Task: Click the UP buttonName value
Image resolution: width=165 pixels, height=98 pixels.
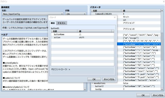Action: click(139, 86)
